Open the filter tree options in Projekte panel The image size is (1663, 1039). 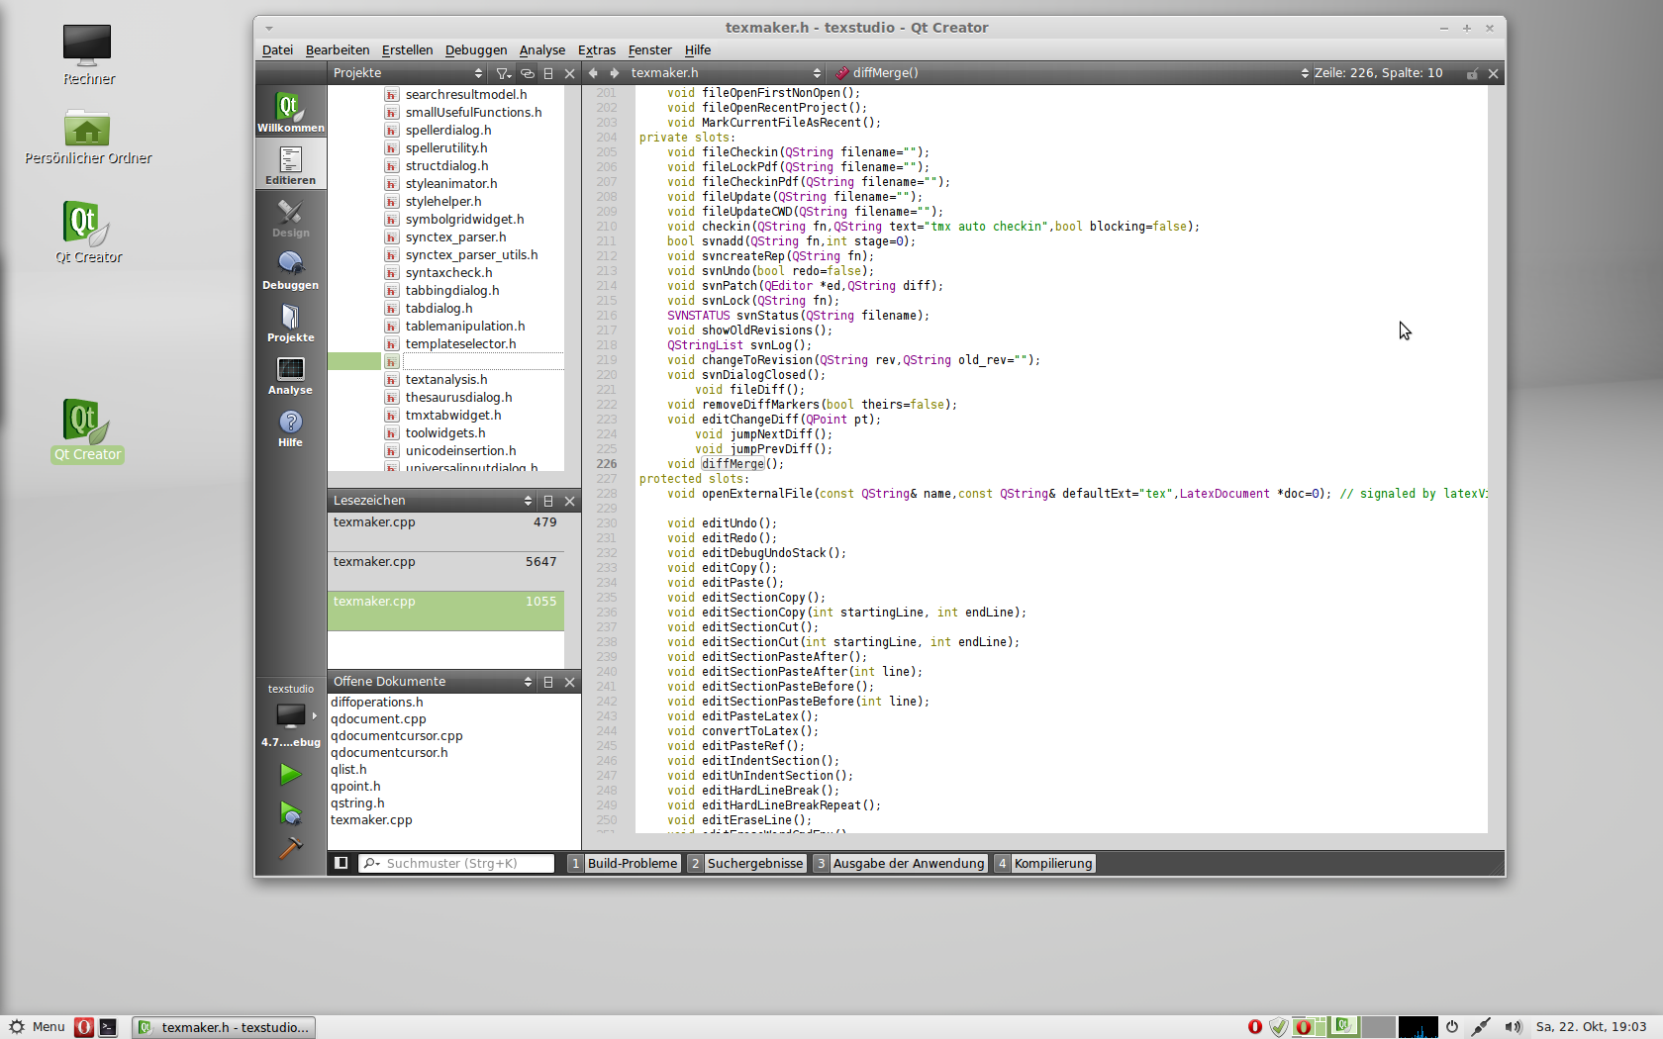click(x=503, y=73)
